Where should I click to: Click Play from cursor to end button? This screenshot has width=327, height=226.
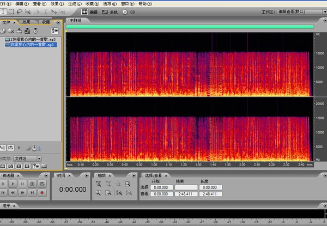point(32,184)
